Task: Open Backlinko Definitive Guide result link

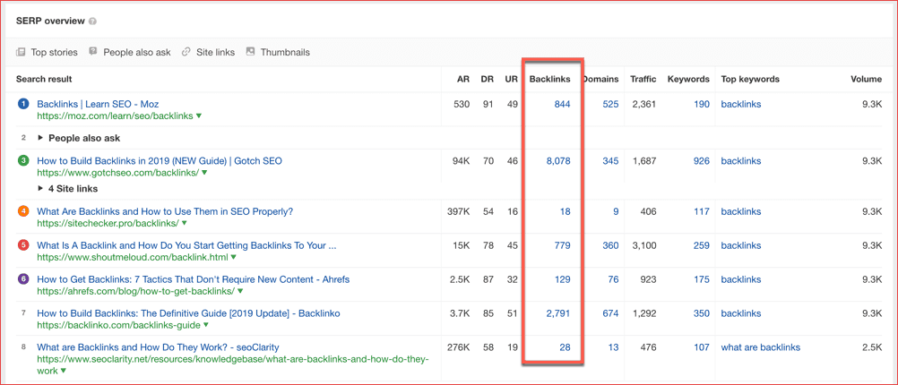Action: 188,313
